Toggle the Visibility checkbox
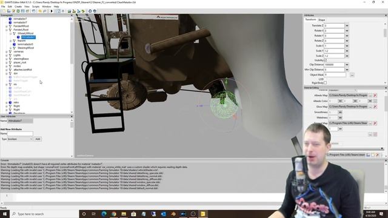Image resolution: width=388 pixels, height=218 pixels. coord(326,61)
